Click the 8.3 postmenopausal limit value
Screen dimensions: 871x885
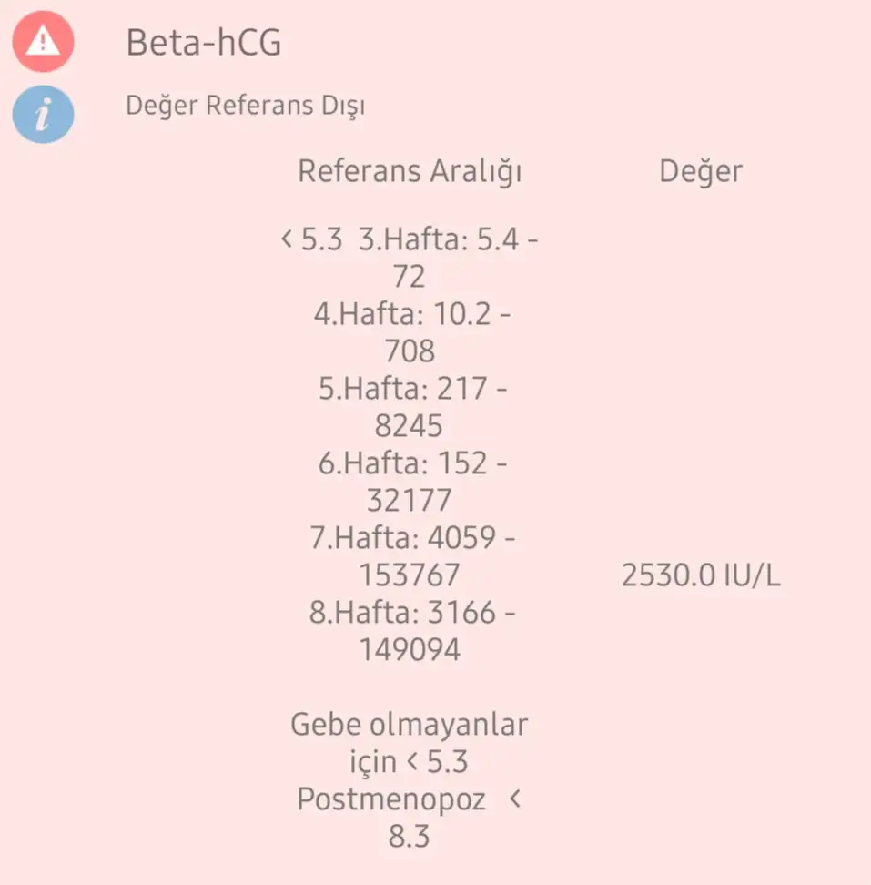409,837
